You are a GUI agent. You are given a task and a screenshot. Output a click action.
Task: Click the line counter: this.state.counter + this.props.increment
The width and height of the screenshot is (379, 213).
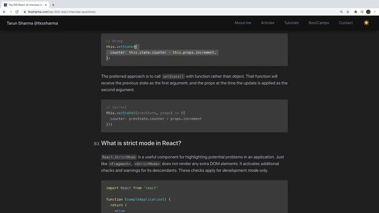click(163, 53)
